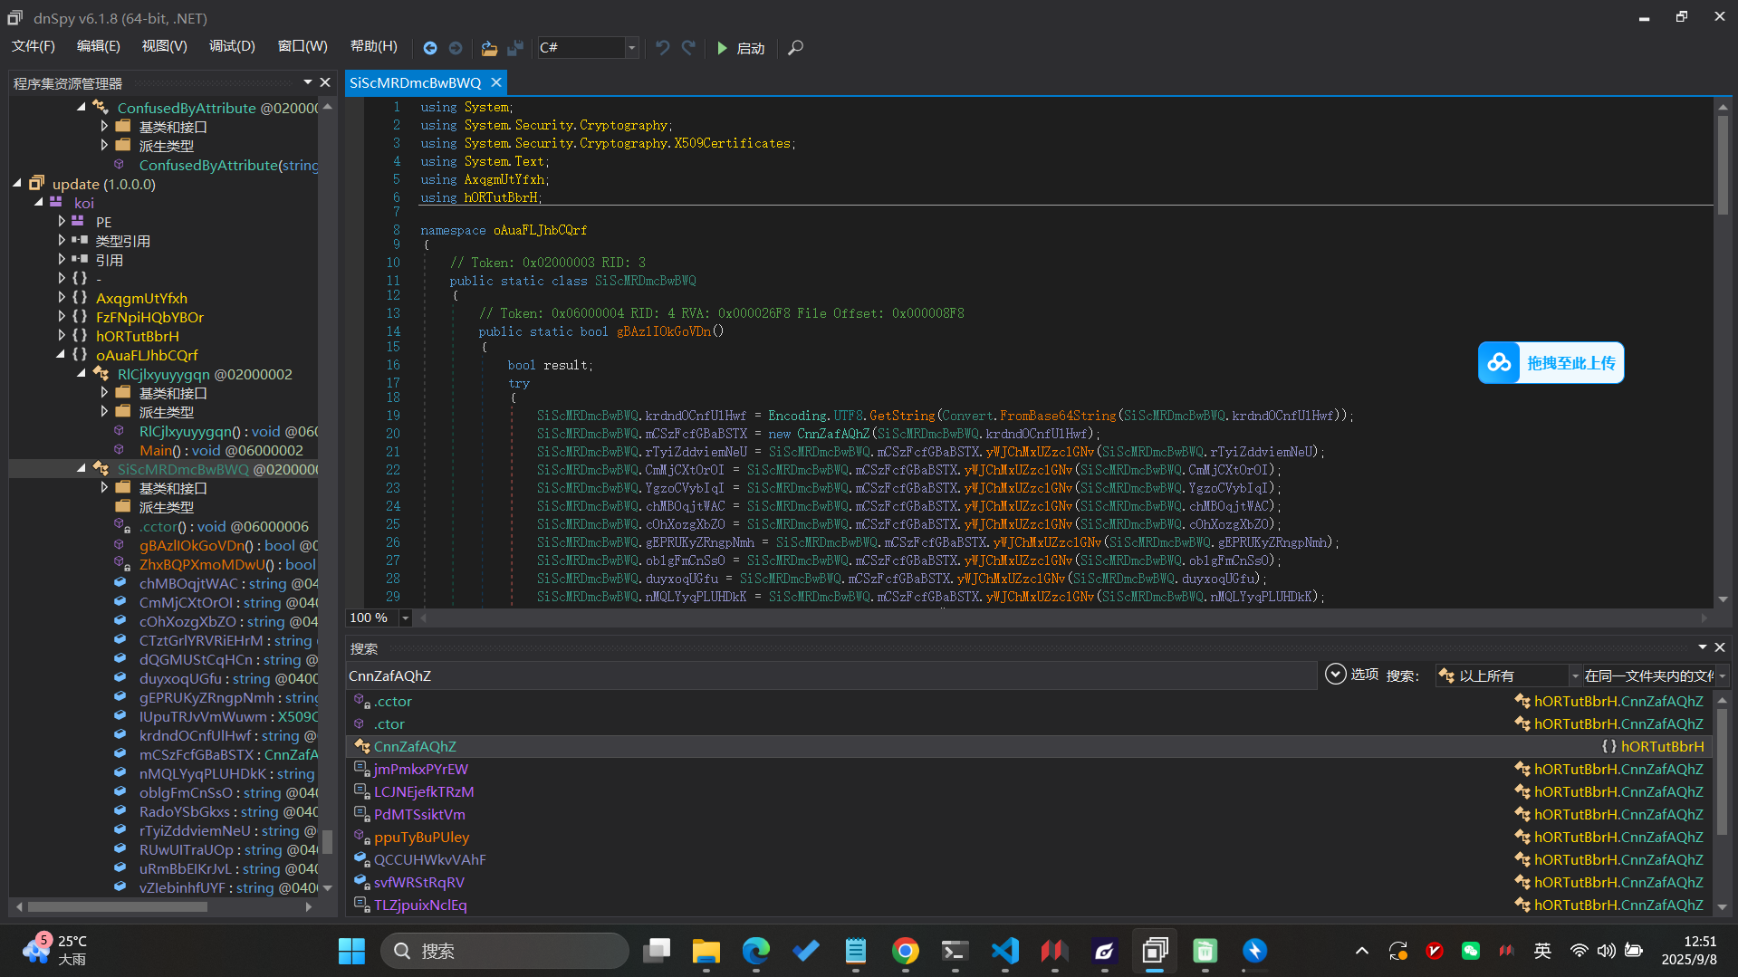Click the save all toolbar icon
This screenshot has height=977, width=1738.
point(515,48)
